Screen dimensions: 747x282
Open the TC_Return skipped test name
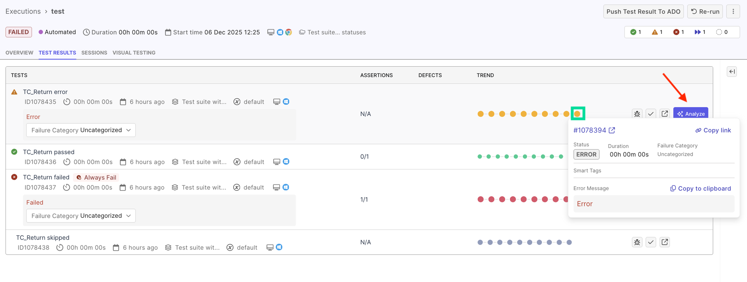(43, 238)
